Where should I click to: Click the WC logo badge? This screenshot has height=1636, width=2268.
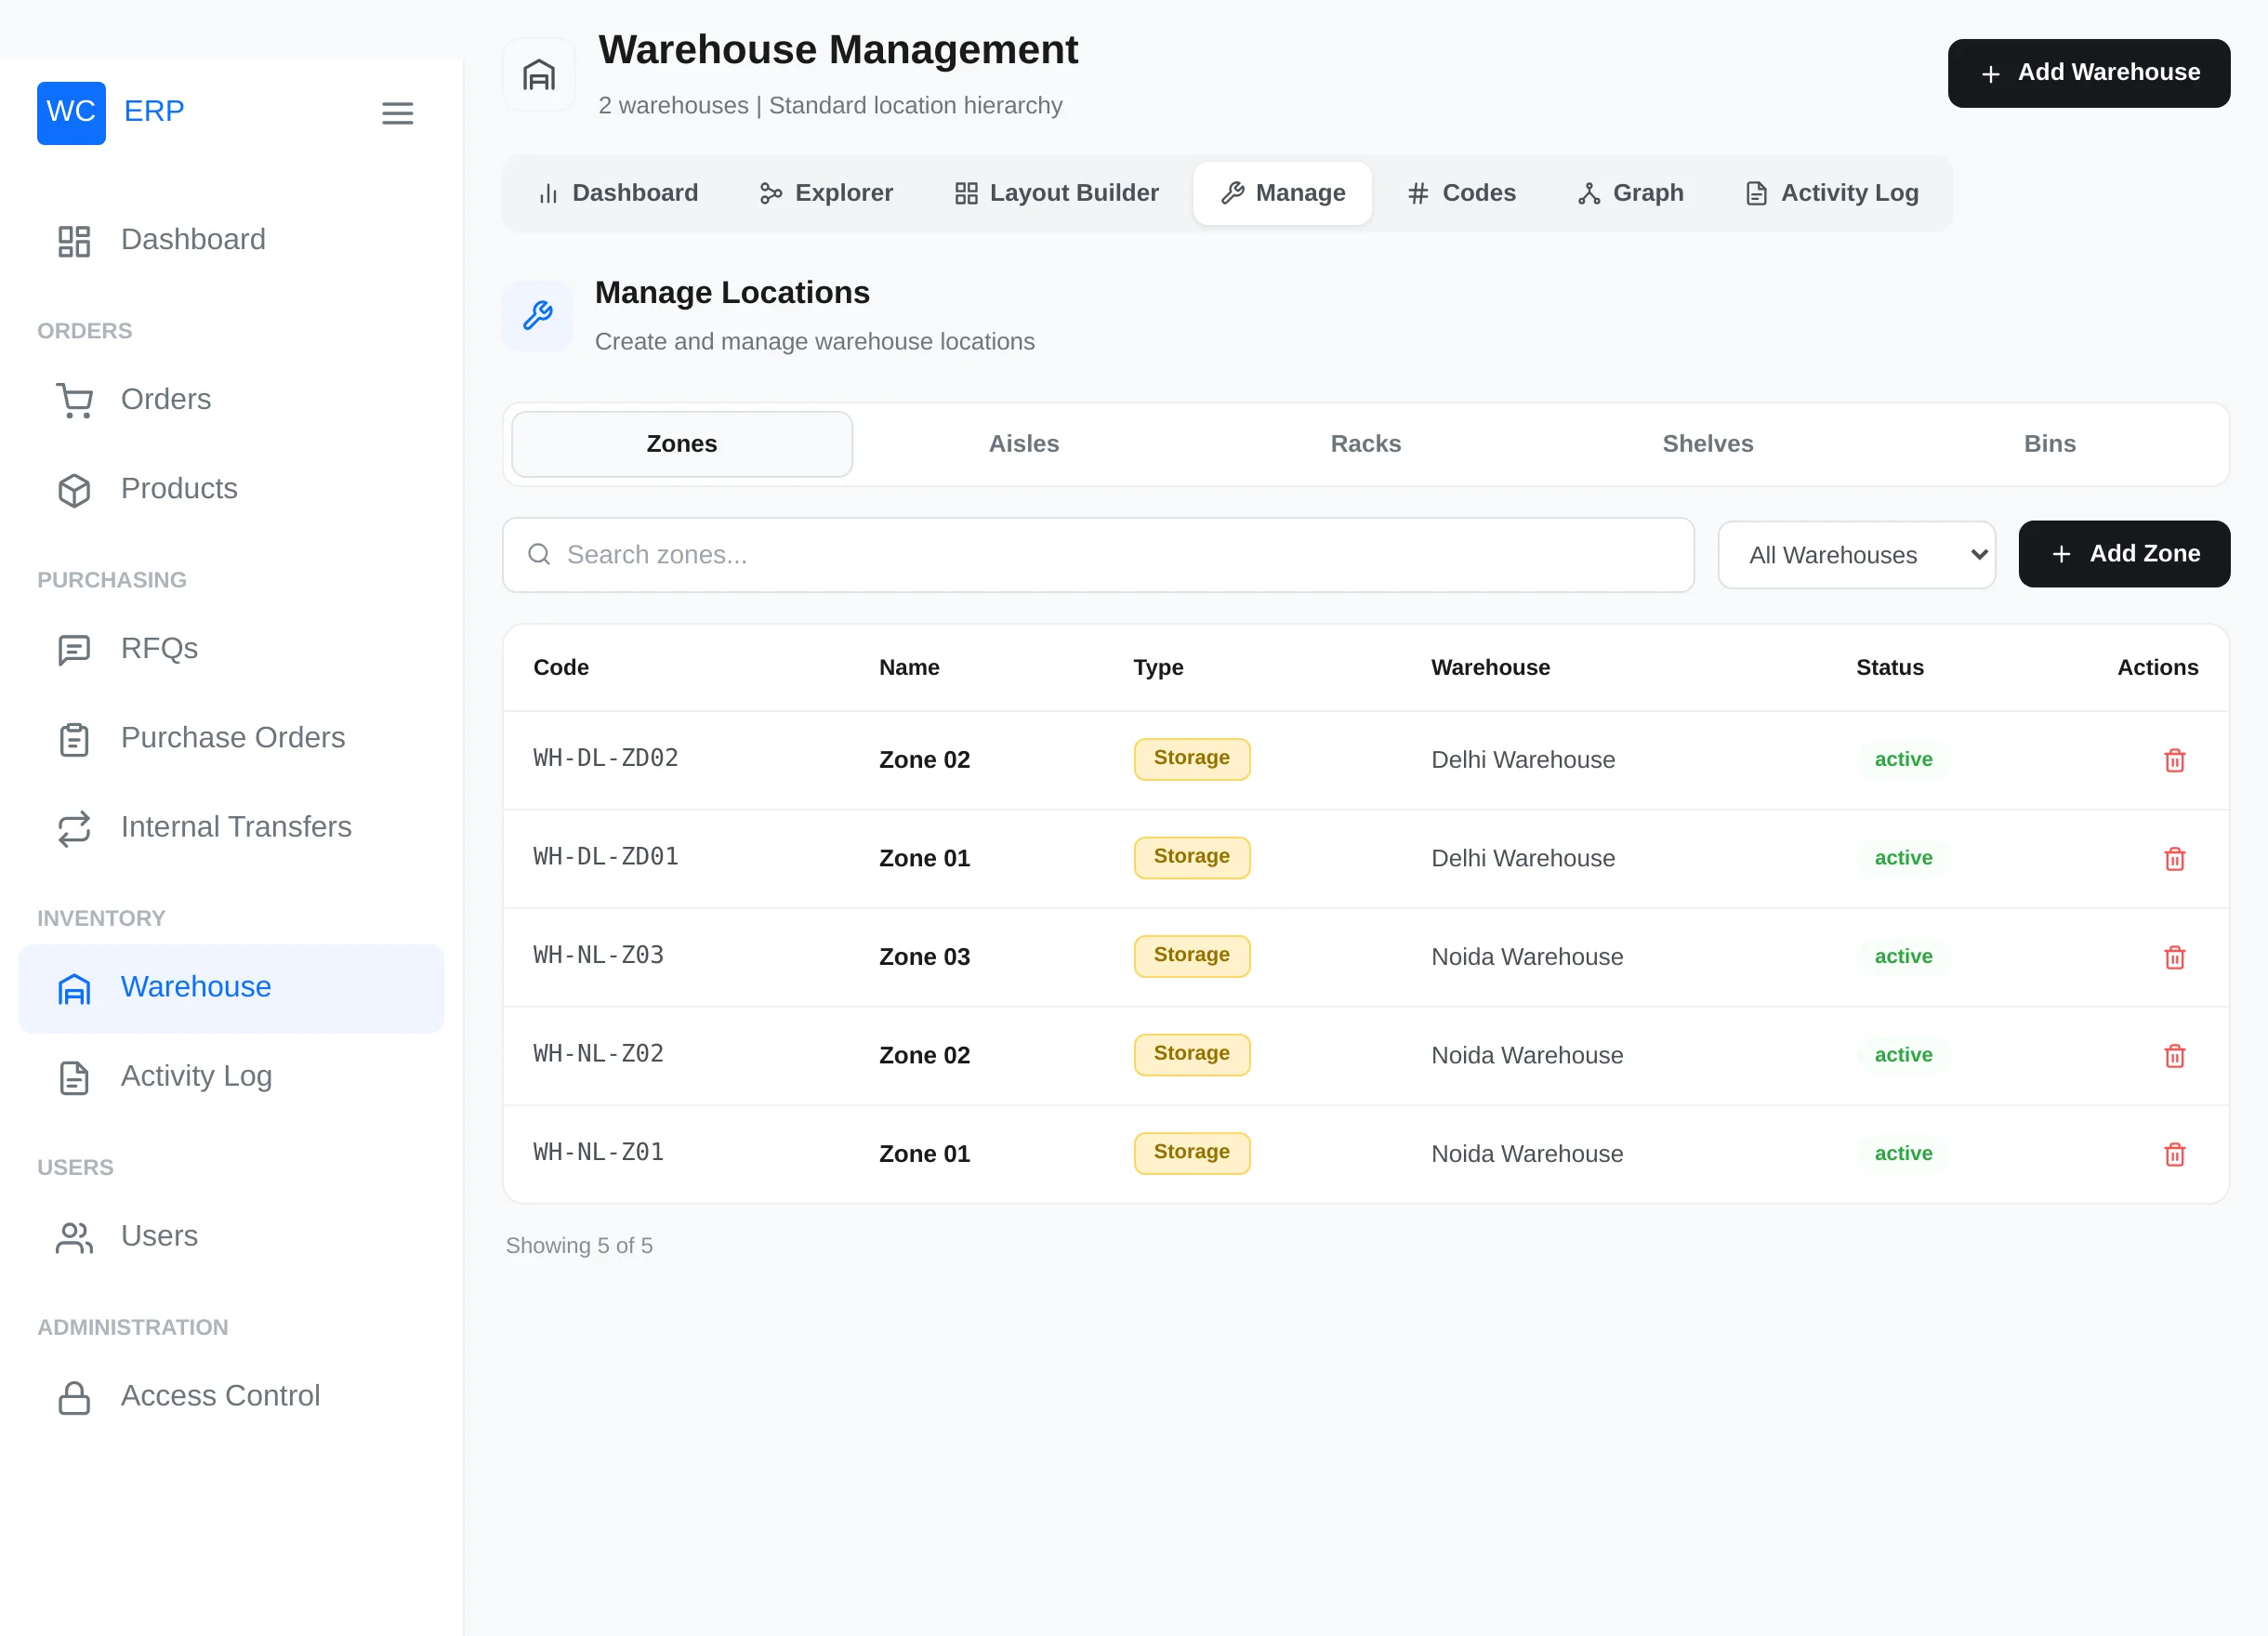[71, 112]
